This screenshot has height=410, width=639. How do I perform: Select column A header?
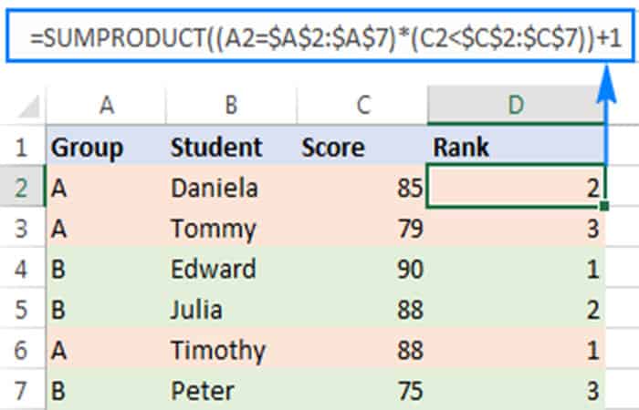(x=107, y=105)
